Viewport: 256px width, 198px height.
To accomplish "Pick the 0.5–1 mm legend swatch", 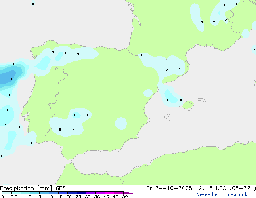I will click(16, 193).
